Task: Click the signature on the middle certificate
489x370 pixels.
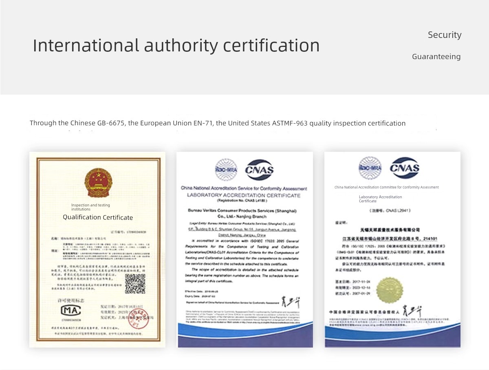Action: point(291,302)
